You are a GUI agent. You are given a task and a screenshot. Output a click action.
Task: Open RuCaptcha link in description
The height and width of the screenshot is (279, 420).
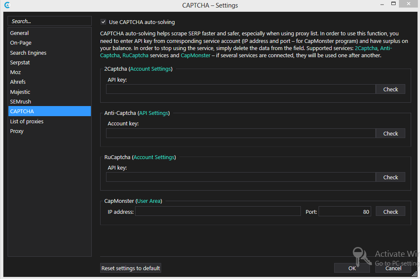click(135, 56)
